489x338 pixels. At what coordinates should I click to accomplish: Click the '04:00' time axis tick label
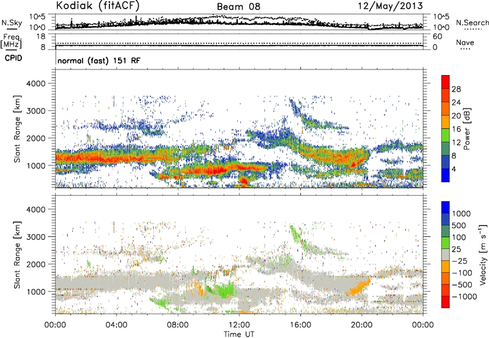pyautogui.click(x=116, y=325)
